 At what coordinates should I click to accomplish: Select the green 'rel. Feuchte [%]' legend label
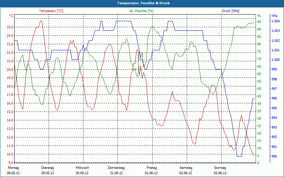tap(141, 11)
